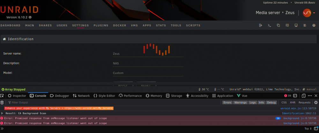Toggle the help question-mark icon
The width and height of the screenshot is (319, 133).
(x=314, y=26)
